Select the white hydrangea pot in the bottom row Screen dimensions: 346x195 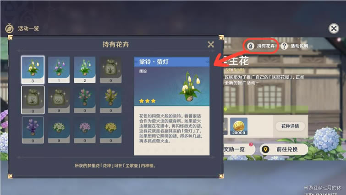point(59,130)
